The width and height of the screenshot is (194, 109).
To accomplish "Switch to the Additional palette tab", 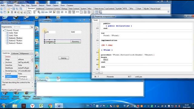I will coord(40,9).
